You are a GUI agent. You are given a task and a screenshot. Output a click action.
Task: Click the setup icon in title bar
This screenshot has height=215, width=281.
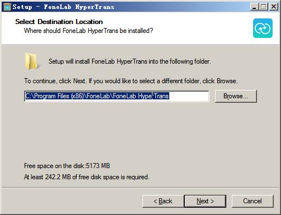[7, 7]
